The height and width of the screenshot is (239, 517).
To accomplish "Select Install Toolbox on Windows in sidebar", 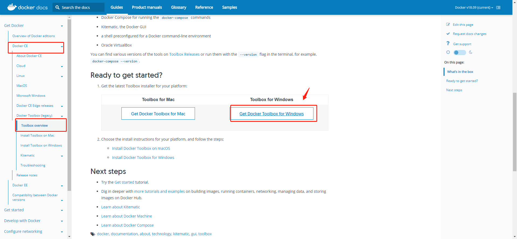I will pyautogui.click(x=41, y=145).
